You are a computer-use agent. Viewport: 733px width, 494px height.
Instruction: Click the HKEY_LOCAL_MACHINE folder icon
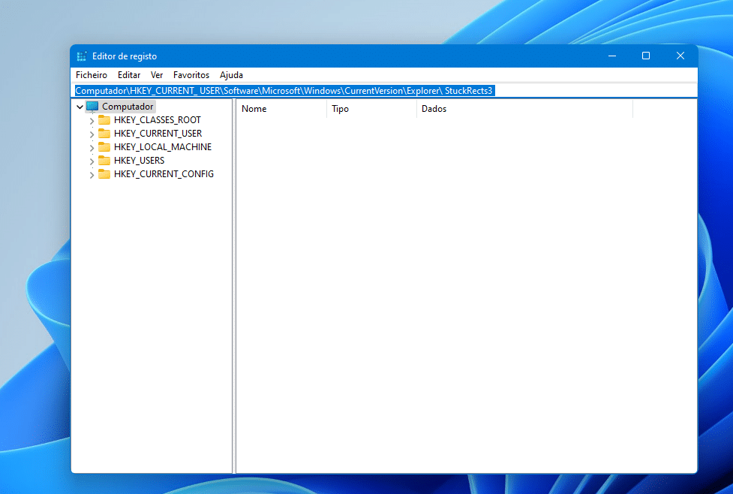[x=104, y=147]
